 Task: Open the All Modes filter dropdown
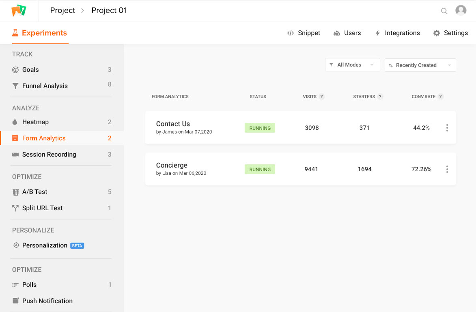pos(352,65)
